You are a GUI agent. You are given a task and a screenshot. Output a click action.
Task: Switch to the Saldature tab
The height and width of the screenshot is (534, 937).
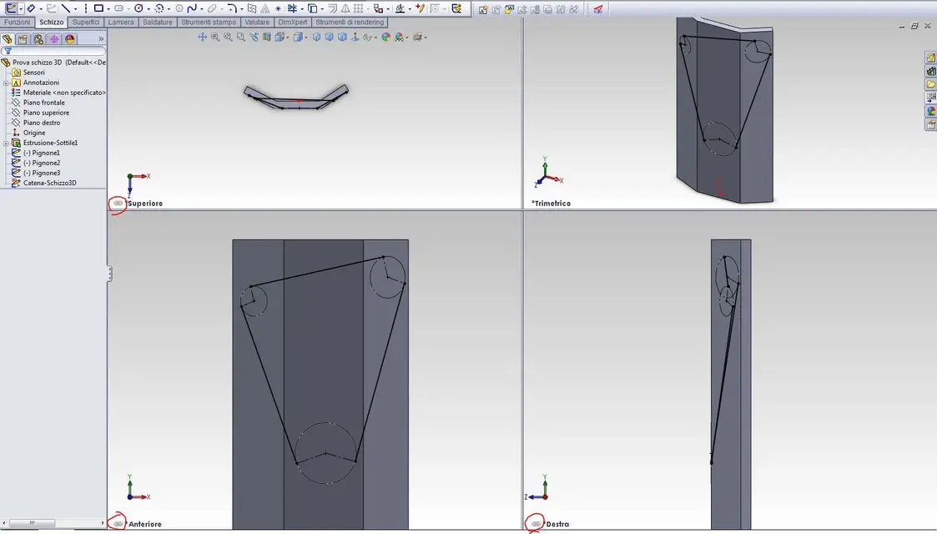pyautogui.click(x=157, y=22)
